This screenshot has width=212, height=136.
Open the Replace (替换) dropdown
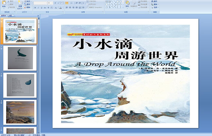pyautogui.click(x=155, y=4)
